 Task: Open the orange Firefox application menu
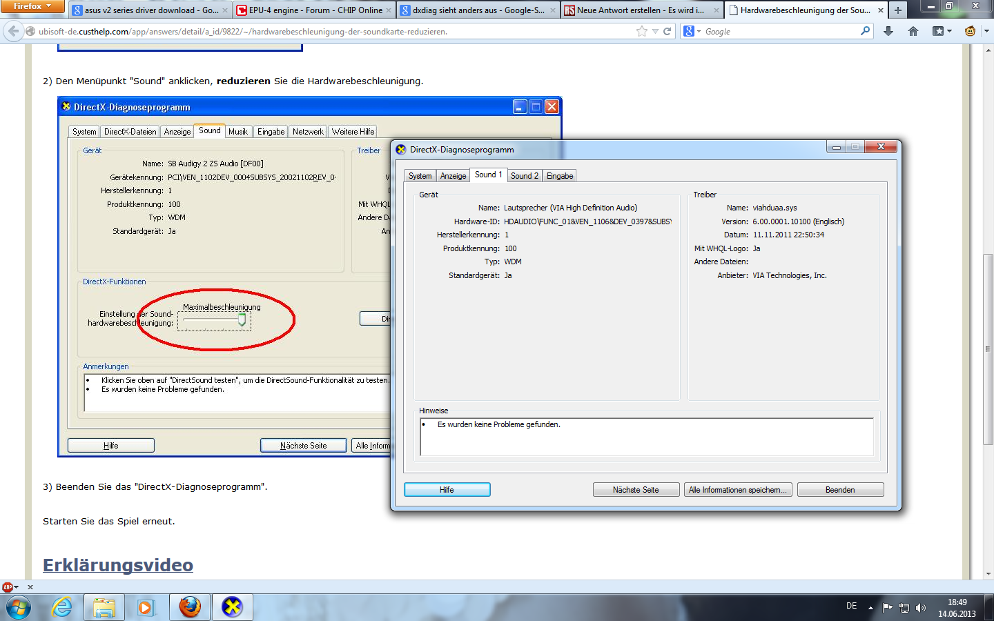tap(32, 6)
